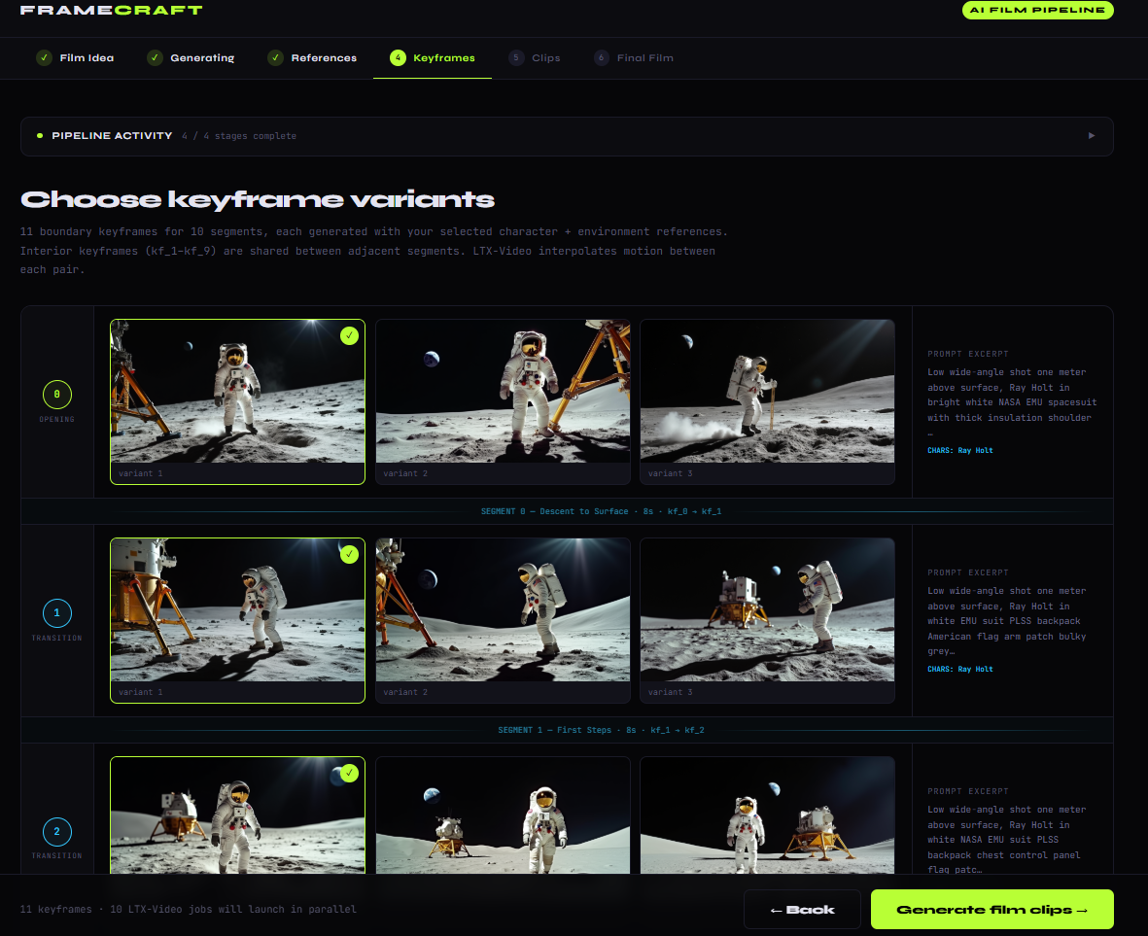Viewport: 1148px width, 936px height.
Task: Open the Film Idea step tab
Action: point(76,57)
